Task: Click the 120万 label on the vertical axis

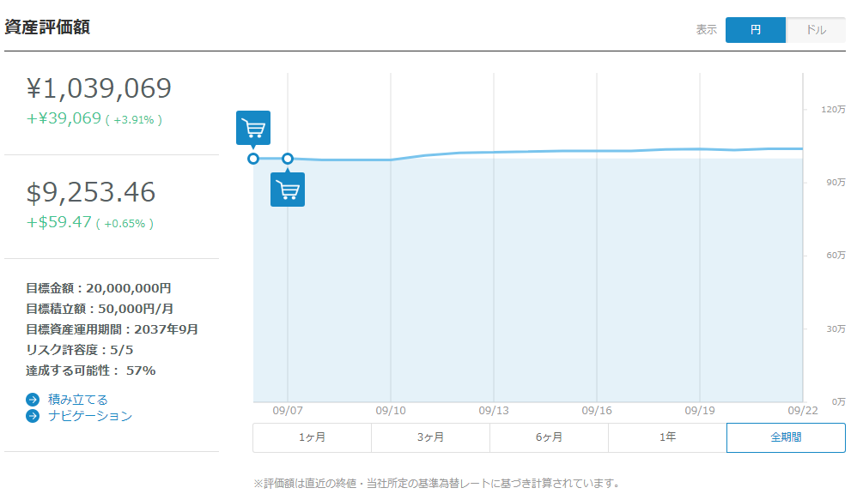Action: coord(834,110)
